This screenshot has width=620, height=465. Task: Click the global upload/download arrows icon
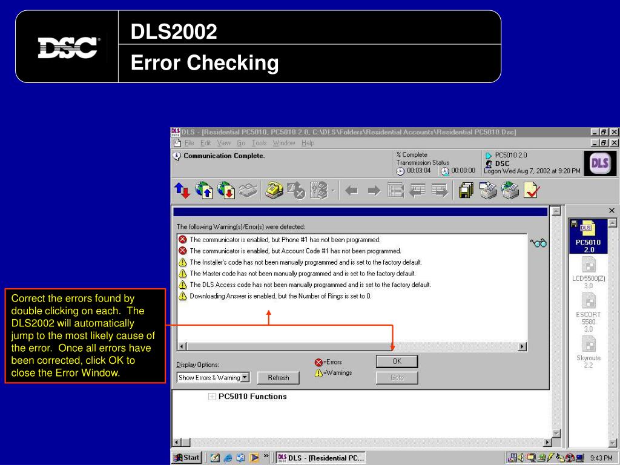click(182, 191)
